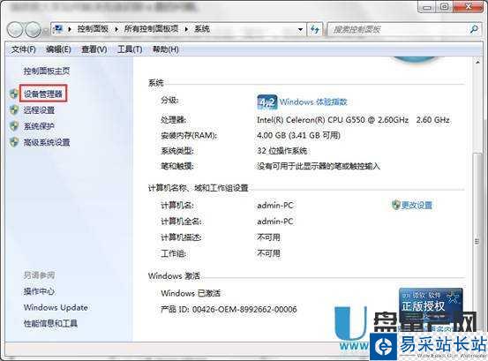Close the system window
488x361 pixels.
click(469, 7)
